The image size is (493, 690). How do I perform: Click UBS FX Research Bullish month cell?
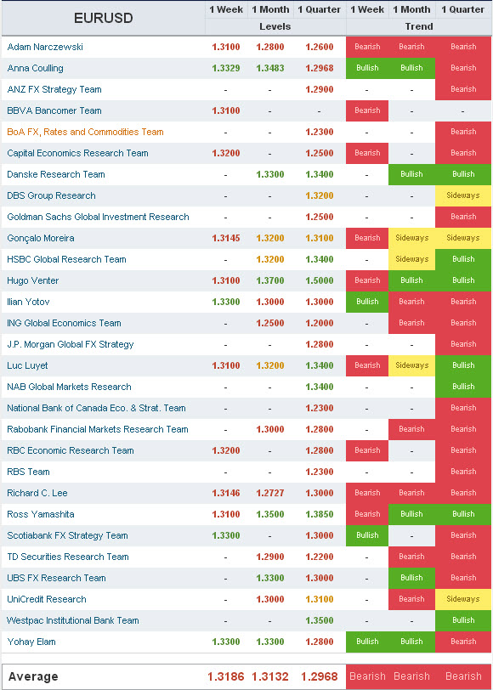pos(411,578)
